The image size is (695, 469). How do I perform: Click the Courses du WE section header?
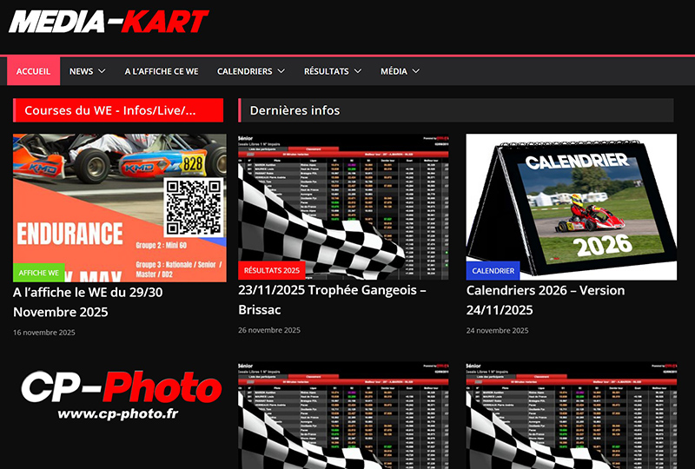pos(118,110)
